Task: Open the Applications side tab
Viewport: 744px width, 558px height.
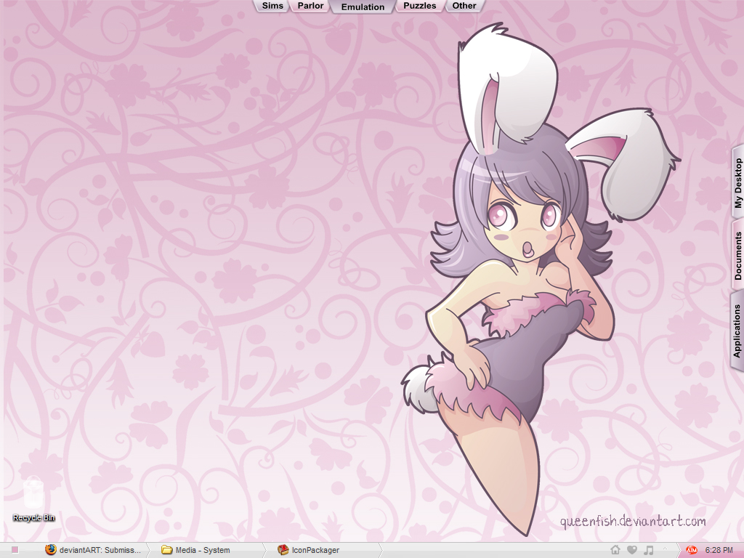Action: tap(737, 331)
